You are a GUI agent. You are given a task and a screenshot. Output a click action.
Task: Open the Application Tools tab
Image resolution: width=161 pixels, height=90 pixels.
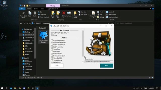coord(53,9)
